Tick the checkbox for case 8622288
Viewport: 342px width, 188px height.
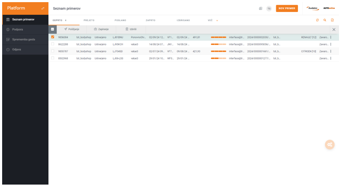[53, 44]
